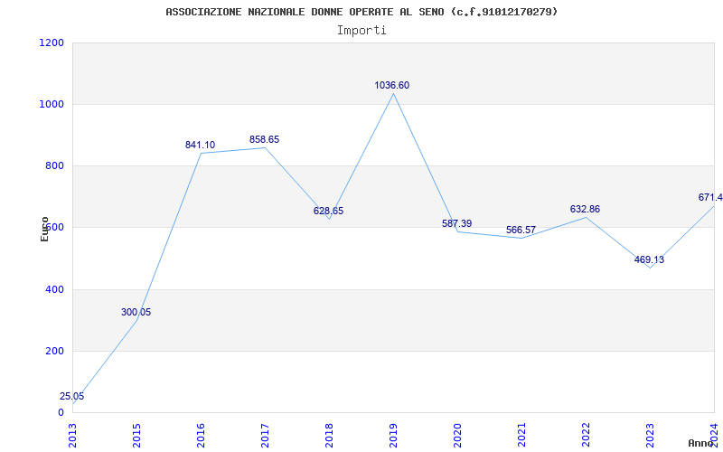Image resolution: width=723 pixels, height=452 pixels.
Task: Select the 566.57 data label
Action: pyautogui.click(x=521, y=230)
